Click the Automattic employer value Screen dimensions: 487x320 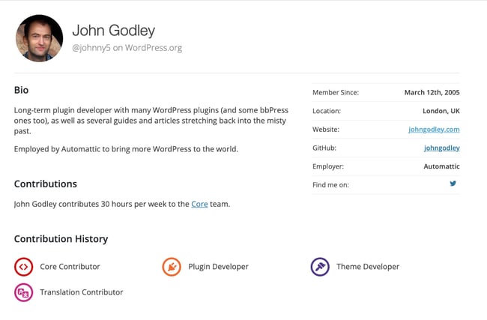tap(441, 166)
